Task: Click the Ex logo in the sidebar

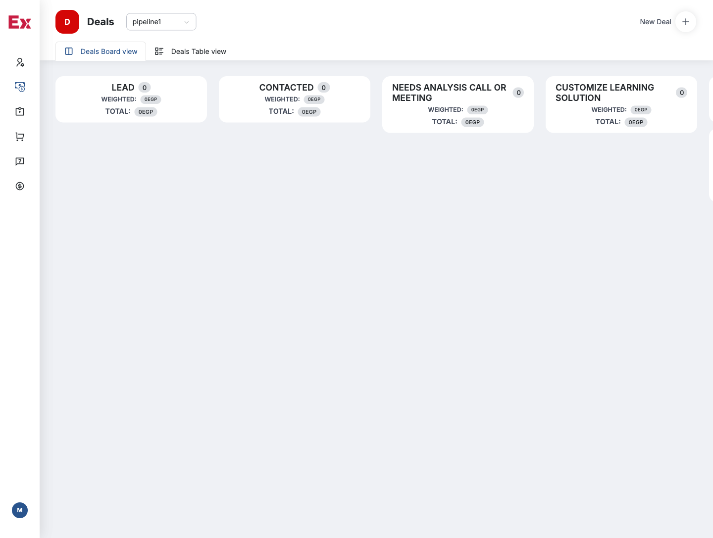Action: pyautogui.click(x=20, y=22)
